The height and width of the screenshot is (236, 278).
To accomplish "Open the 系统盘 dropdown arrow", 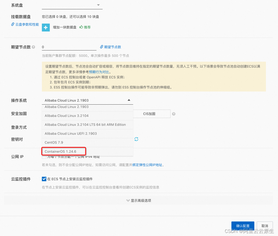I will pyautogui.click(x=98, y=5).
